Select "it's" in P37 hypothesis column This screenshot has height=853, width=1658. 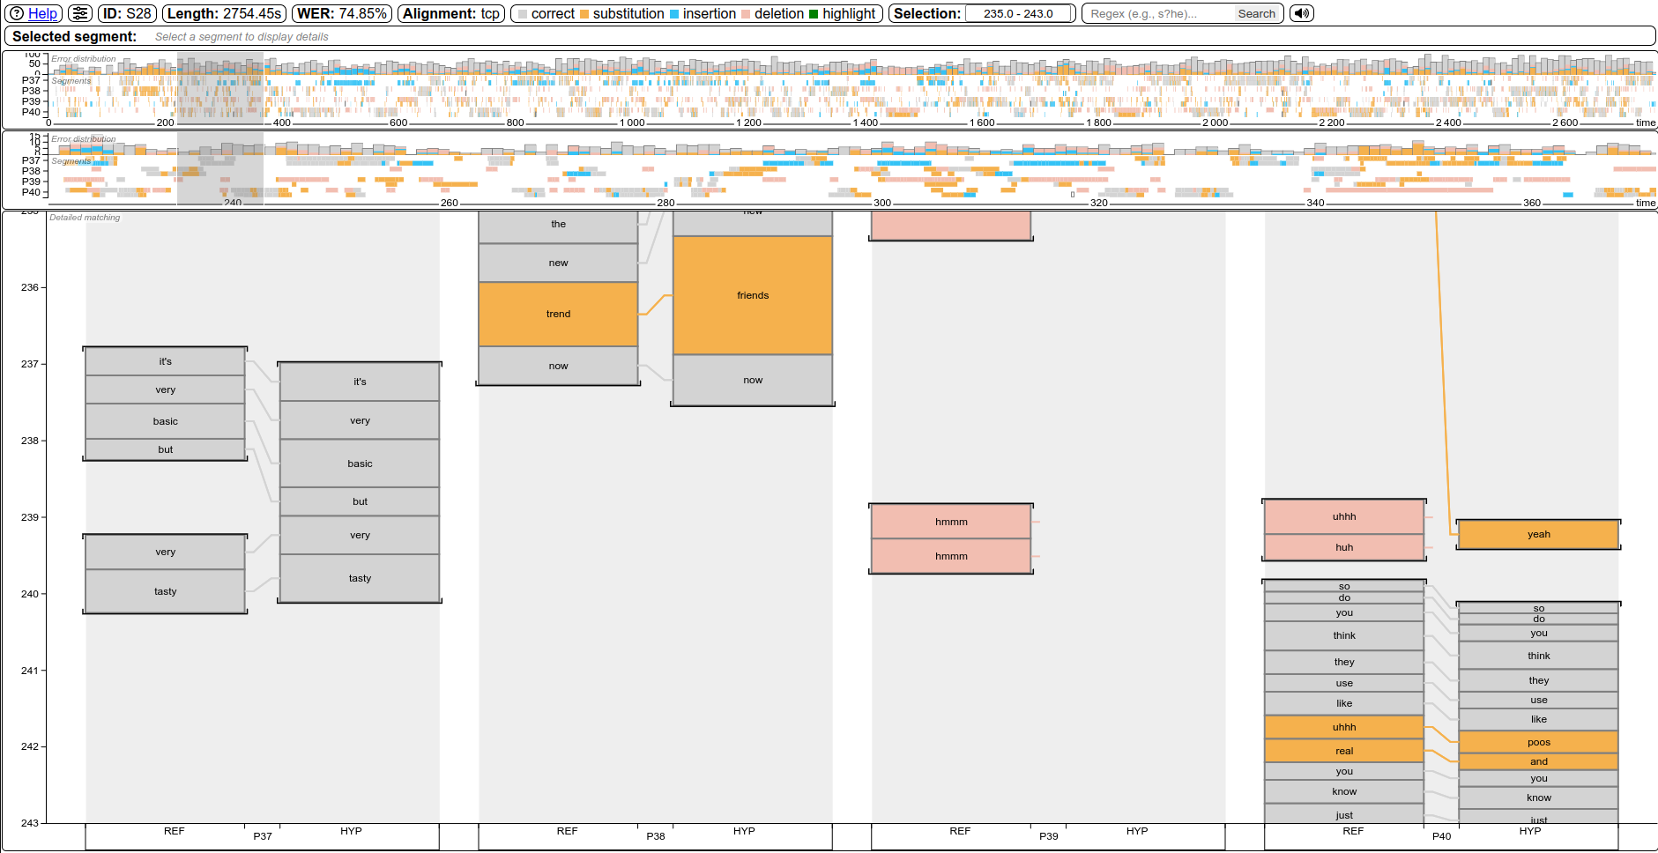tap(360, 382)
